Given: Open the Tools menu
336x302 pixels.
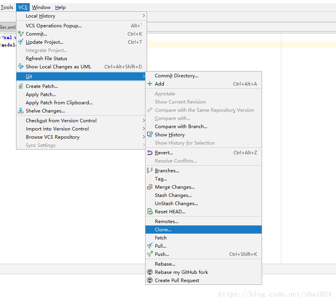Looking at the screenshot, I should click(x=7, y=7).
